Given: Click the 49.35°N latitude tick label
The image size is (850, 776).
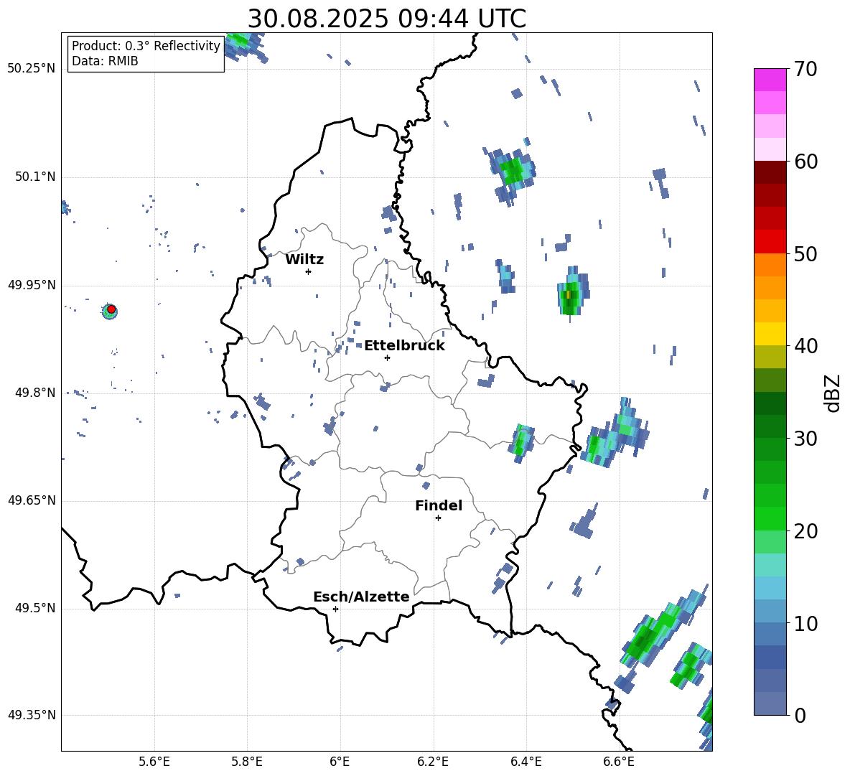Looking at the screenshot, I should click(32, 715).
